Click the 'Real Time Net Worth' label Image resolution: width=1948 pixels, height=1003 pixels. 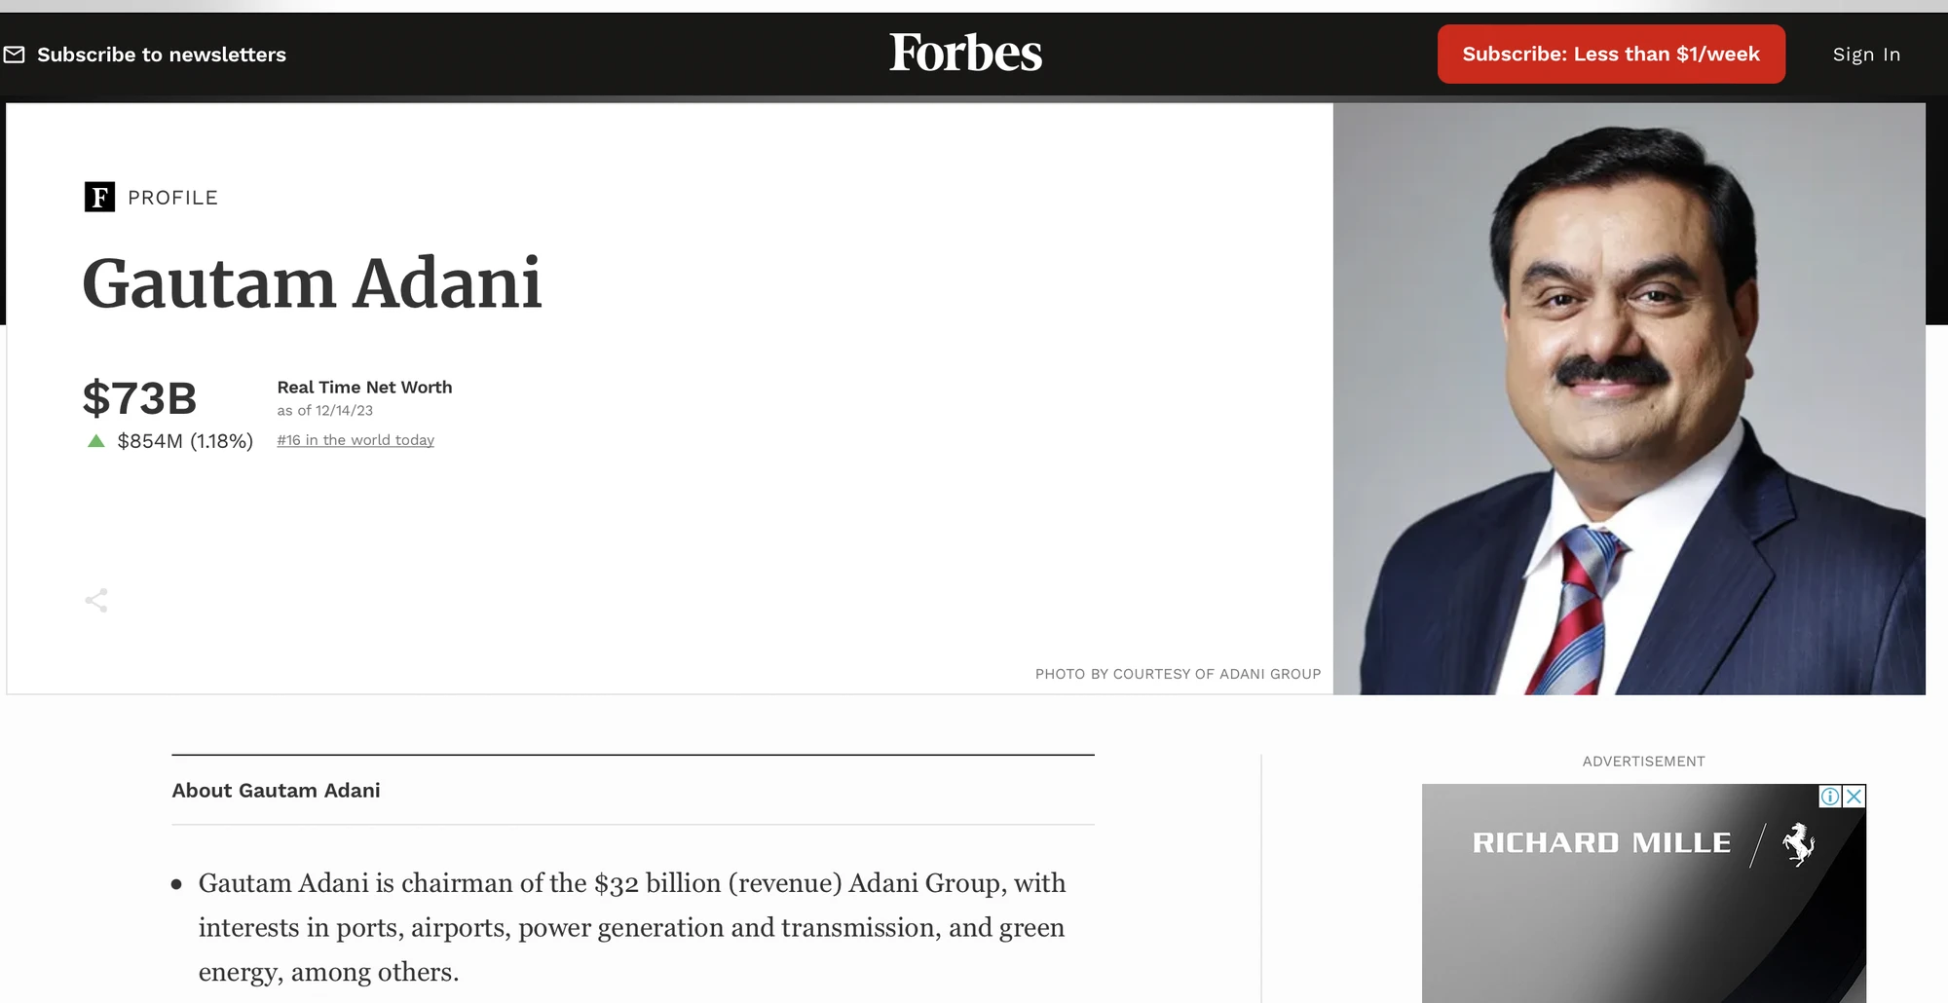363,387
